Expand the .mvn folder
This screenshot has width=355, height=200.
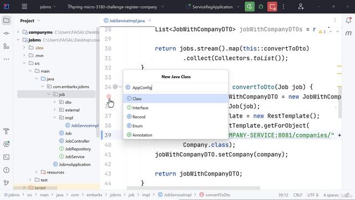[x=24, y=56]
